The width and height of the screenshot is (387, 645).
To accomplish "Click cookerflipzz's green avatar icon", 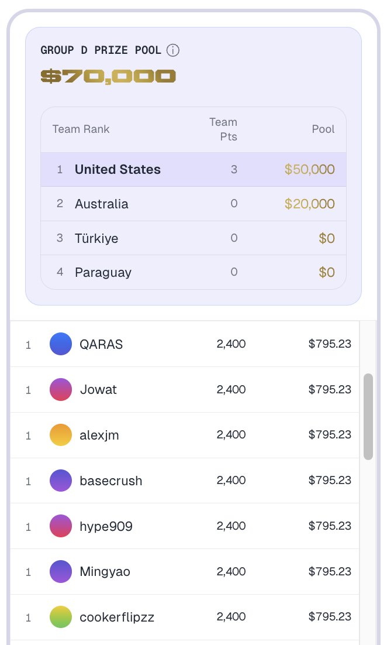I will click(x=61, y=617).
